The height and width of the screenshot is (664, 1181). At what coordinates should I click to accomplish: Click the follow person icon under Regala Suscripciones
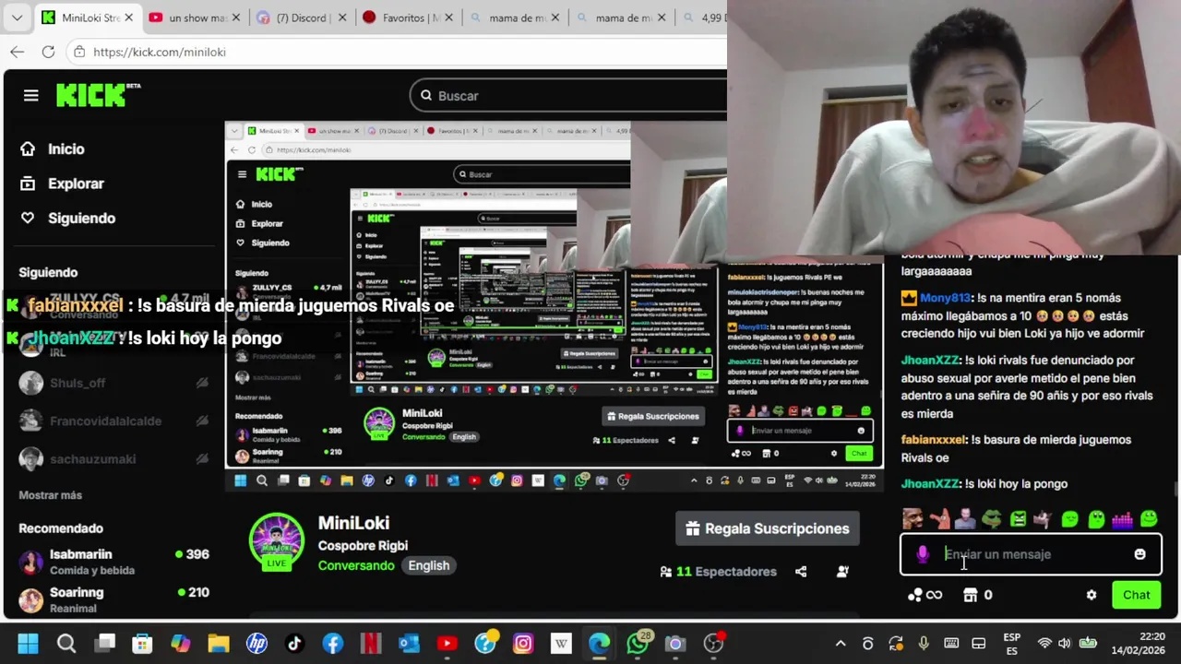[842, 572]
